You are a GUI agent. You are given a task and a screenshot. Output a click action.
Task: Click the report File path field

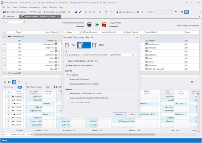(x=98, y=55)
